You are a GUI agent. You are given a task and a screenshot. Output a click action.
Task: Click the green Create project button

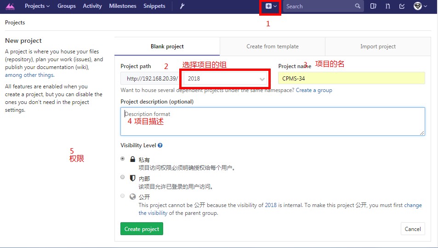pyautogui.click(x=142, y=229)
